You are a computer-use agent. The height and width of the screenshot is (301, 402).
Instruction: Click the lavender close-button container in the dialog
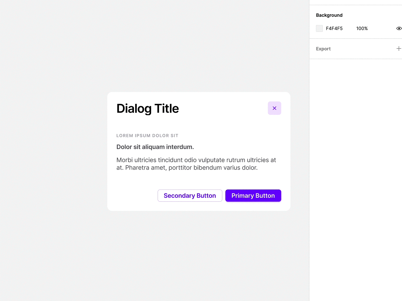[x=274, y=108]
